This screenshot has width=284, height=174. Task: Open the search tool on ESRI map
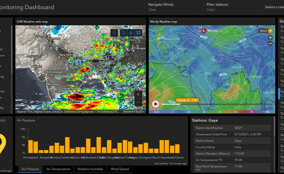(114, 33)
